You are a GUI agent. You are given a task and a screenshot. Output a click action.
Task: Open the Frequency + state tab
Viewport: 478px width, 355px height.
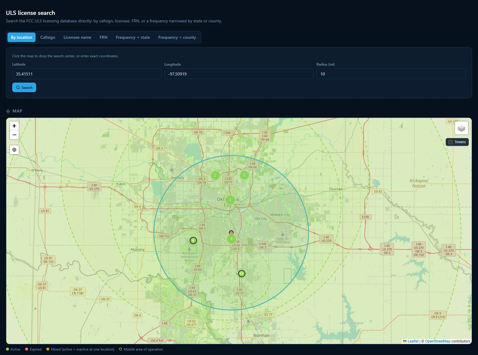point(133,37)
